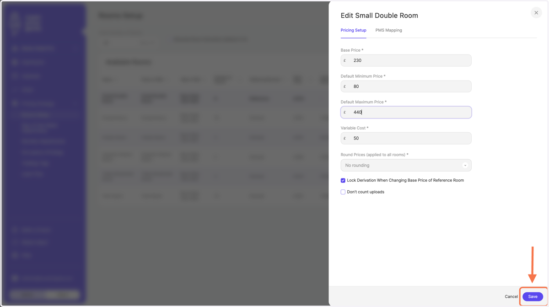Uncheck Lock Derivation When Changing Base Price
This screenshot has width=549, height=307.
[x=343, y=180]
